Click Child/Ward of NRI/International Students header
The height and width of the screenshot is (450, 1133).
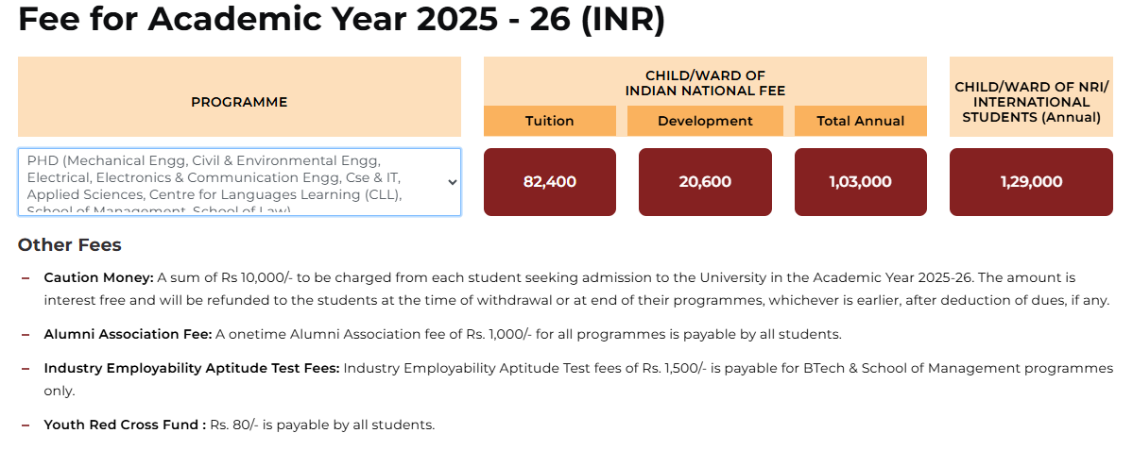point(1031,102)
